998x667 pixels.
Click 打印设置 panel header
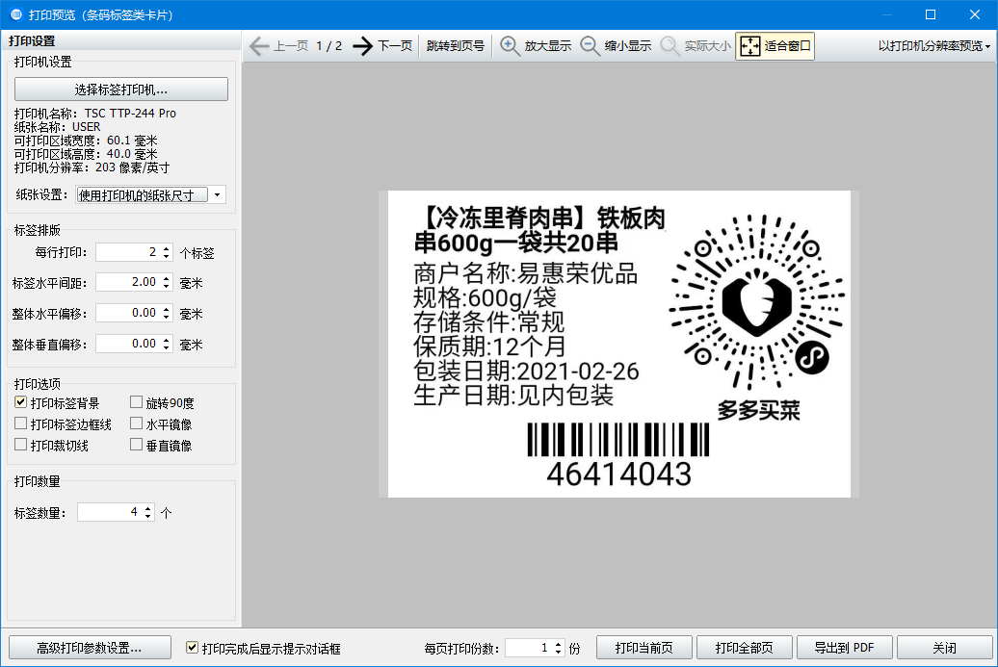coord(32,40)
